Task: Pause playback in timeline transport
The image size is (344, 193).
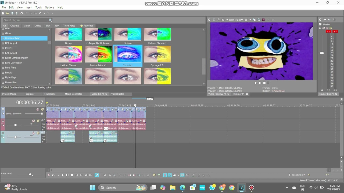Action: coord(67,175)
